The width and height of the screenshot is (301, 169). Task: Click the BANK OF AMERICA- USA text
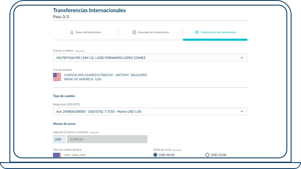click(x=82, y=79)
